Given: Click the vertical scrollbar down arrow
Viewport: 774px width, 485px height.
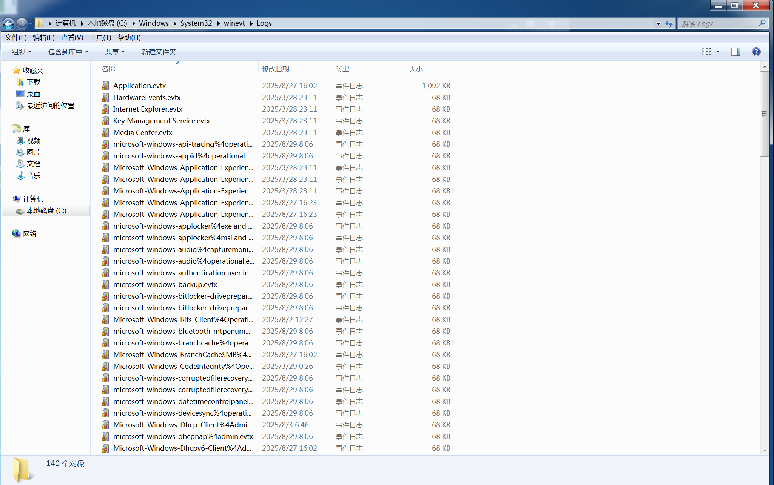Looking at the screenshot, I should pos(765,450).
